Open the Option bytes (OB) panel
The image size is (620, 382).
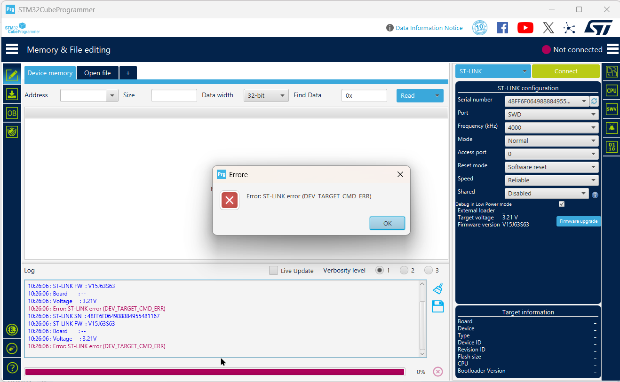tap(12, 113)
